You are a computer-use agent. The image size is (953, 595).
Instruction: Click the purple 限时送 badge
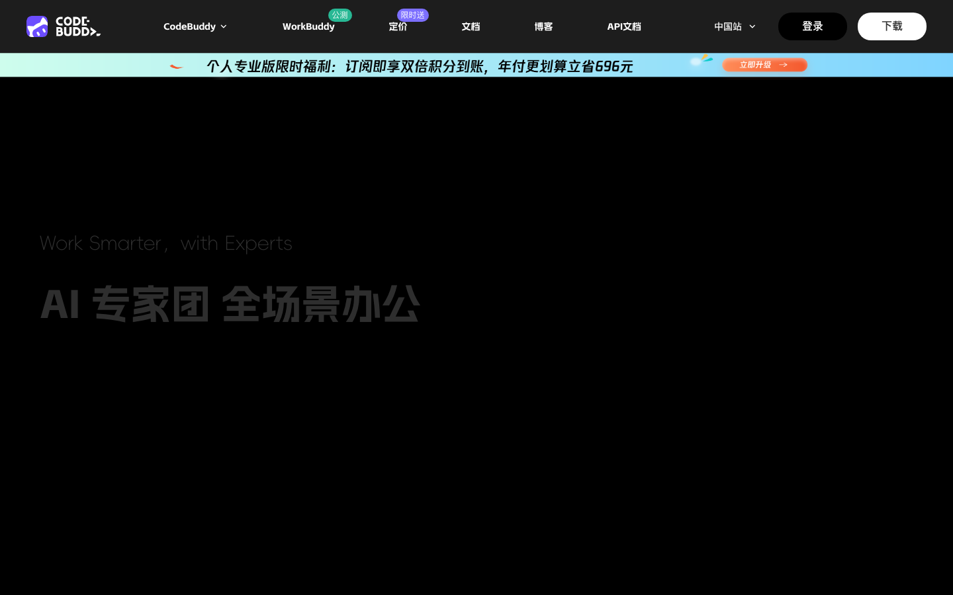click(413, 15)
